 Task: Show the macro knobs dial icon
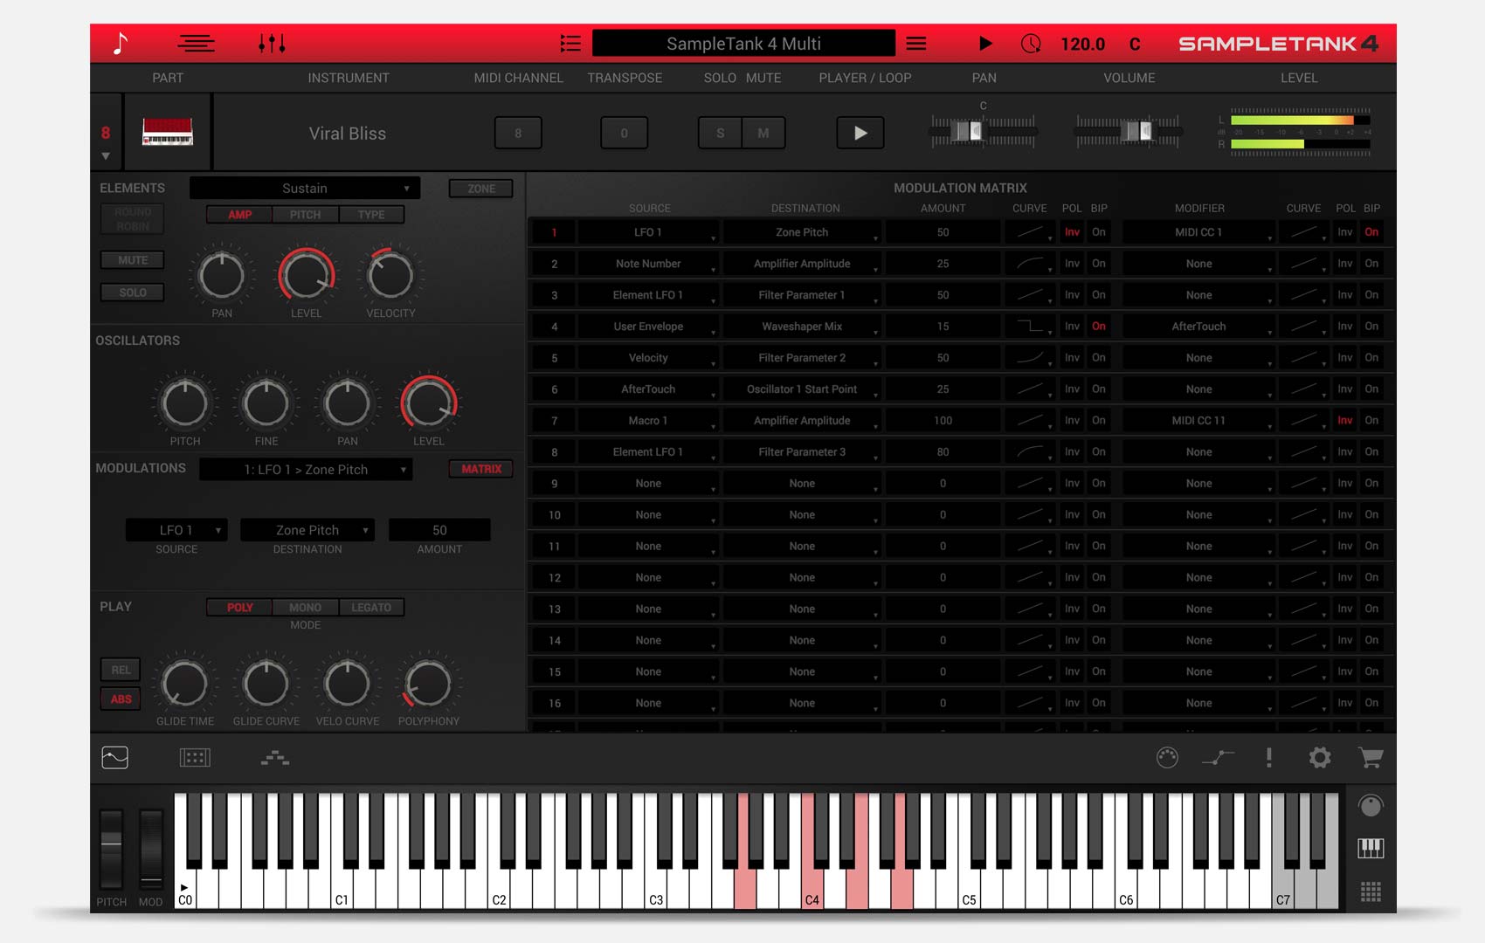[1167, 758]
